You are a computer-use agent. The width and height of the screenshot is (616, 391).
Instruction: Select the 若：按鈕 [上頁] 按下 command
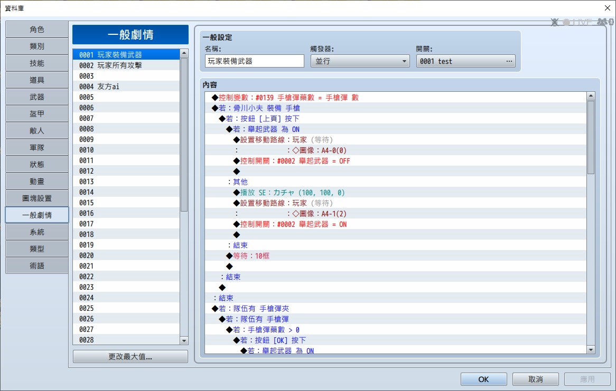pos(396,119)
